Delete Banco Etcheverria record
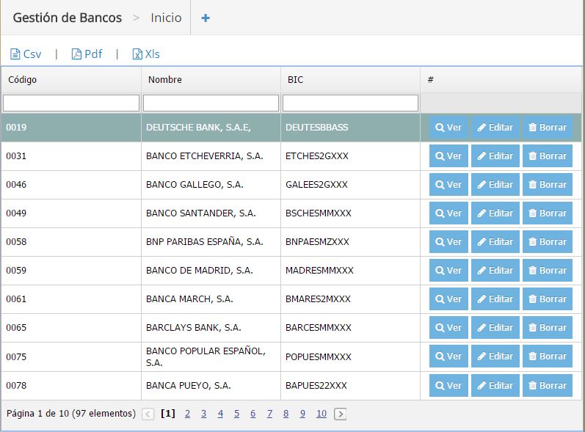 click(548, 155)
